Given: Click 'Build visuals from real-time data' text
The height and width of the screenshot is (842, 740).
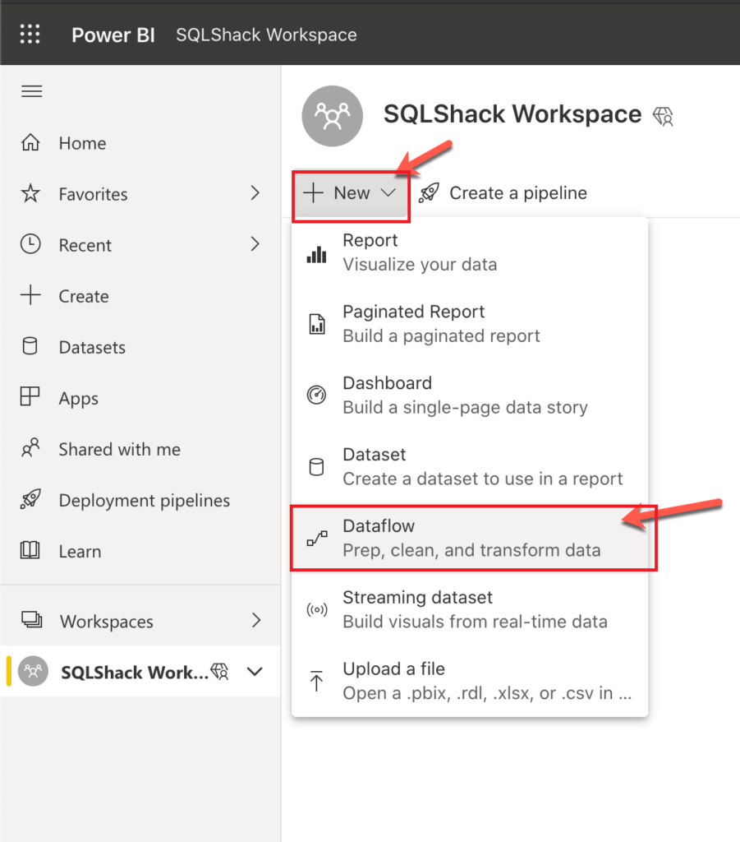Looking at the screenshot, I should point(475,622).
